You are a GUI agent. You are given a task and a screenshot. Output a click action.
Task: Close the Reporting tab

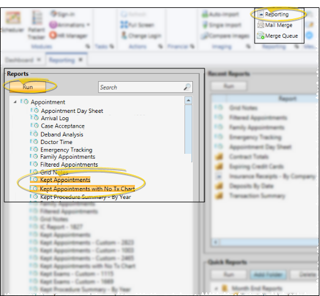tap(81, 60)
